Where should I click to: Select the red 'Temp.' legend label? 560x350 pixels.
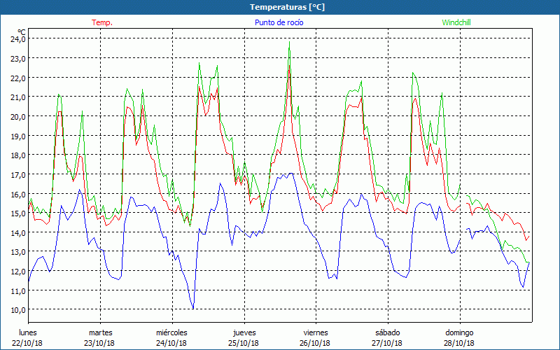102,22
